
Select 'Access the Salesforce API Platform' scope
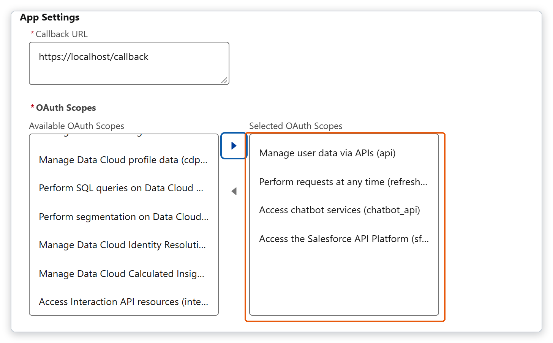344,239
